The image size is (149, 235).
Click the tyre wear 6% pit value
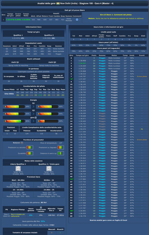pyautogui.click(x=31, y=215)
